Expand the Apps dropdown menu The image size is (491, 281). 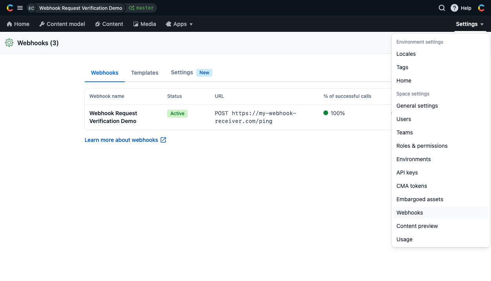click(179, 24)
